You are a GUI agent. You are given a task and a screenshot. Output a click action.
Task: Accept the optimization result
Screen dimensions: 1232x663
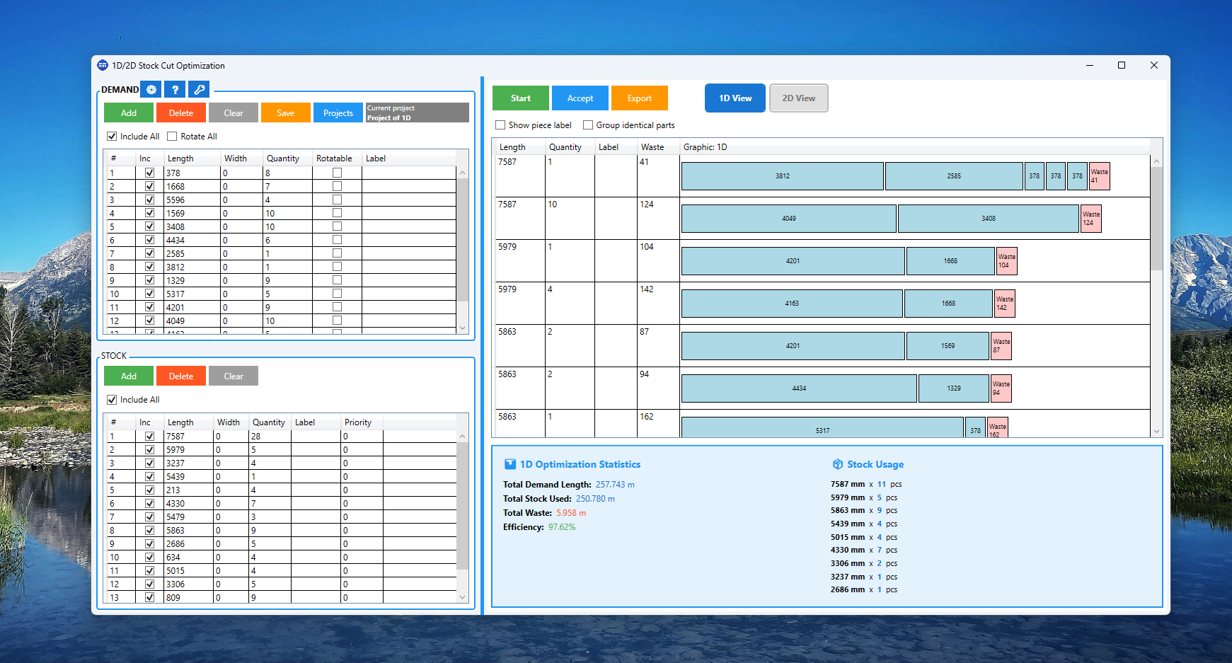coord(580,98)
